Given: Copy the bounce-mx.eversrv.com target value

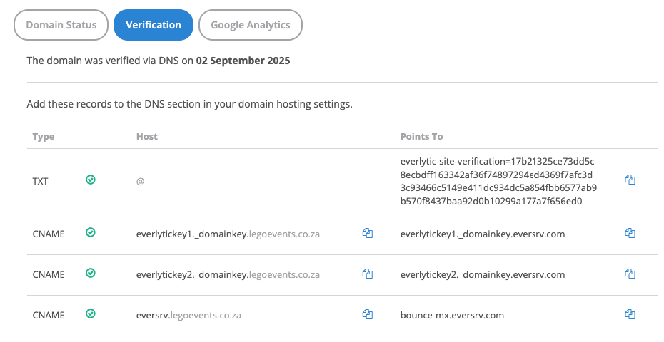Looking at the screenshot, I should [630, 314].
